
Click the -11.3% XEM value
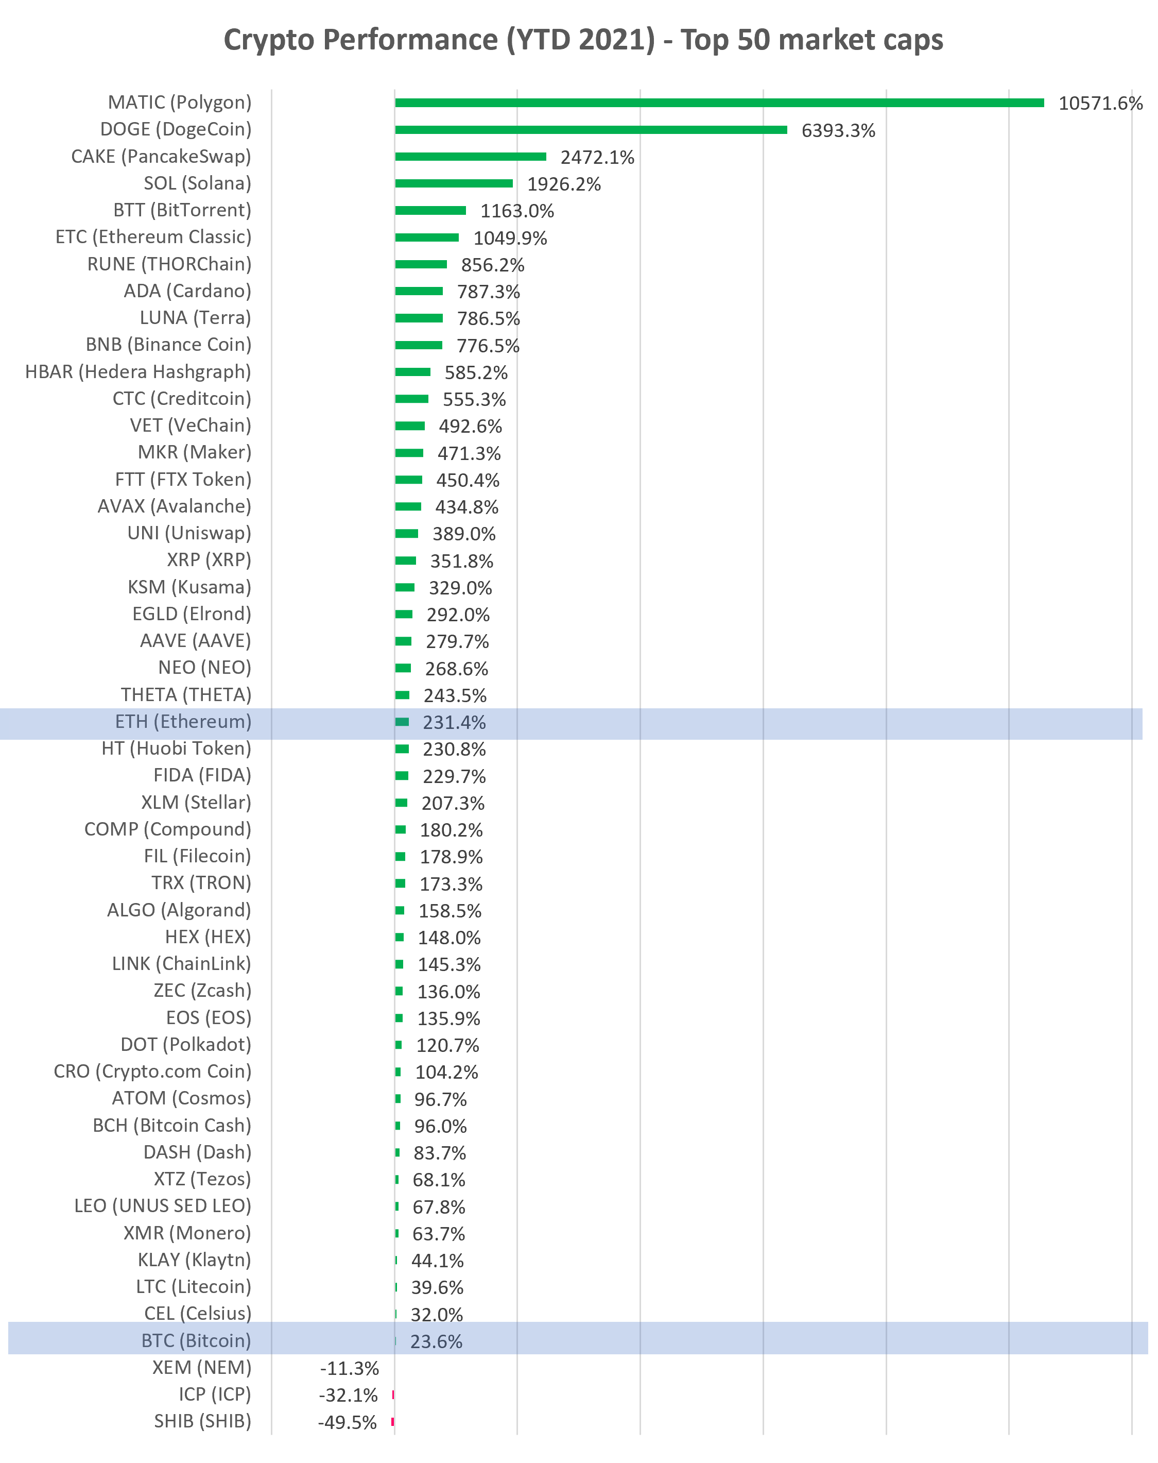pyautogui.click(x=349, y=1368)
